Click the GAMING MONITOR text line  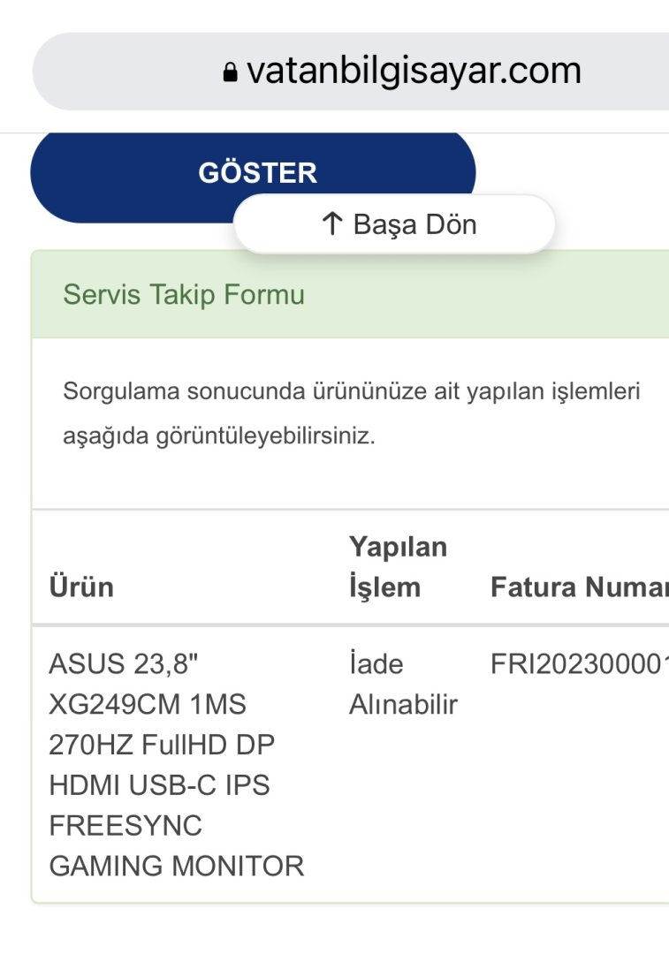176,866
